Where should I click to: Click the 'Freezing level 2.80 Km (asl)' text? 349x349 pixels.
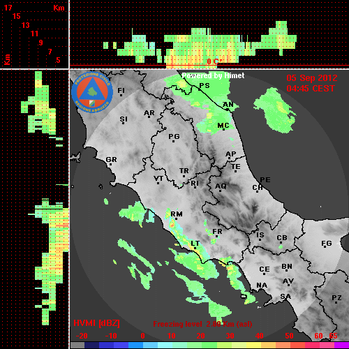(x=202, y=324)
